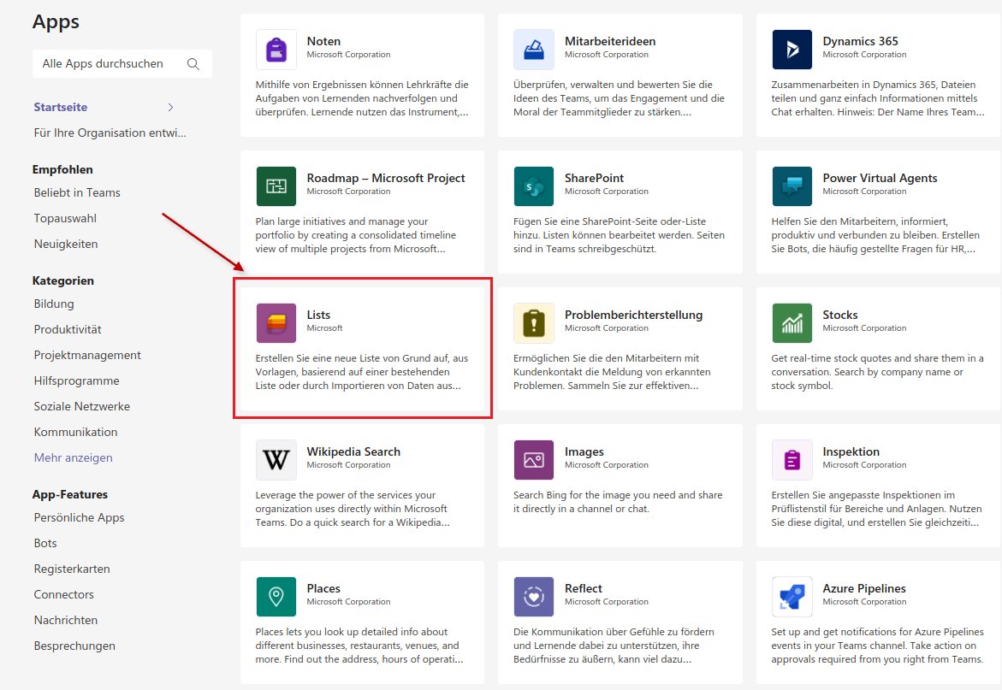Click the Mehr anzeigen link
Viewport: 1002px width, 690px height.
pos(74,457)
